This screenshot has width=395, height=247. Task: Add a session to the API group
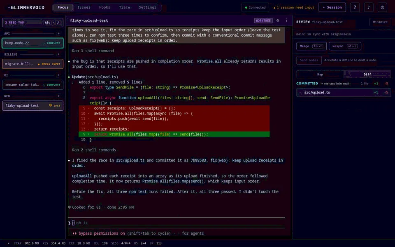click(x=58, y=33)
